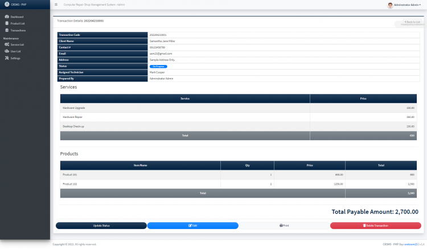The height and width of the screenshot is (249, 427).
Task: Open Service List under Maintenance
Action: 17,44
